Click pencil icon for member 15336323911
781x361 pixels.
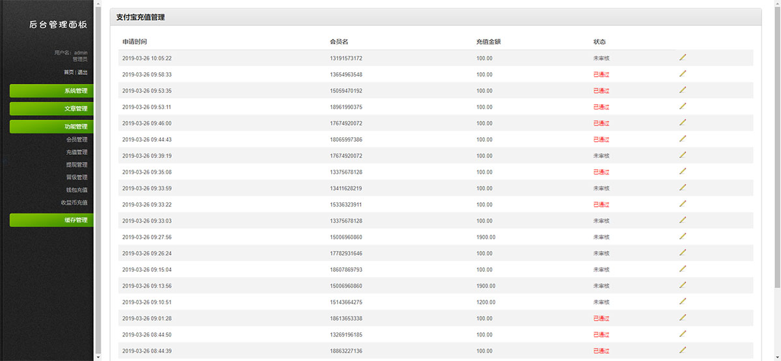point(683,204)
